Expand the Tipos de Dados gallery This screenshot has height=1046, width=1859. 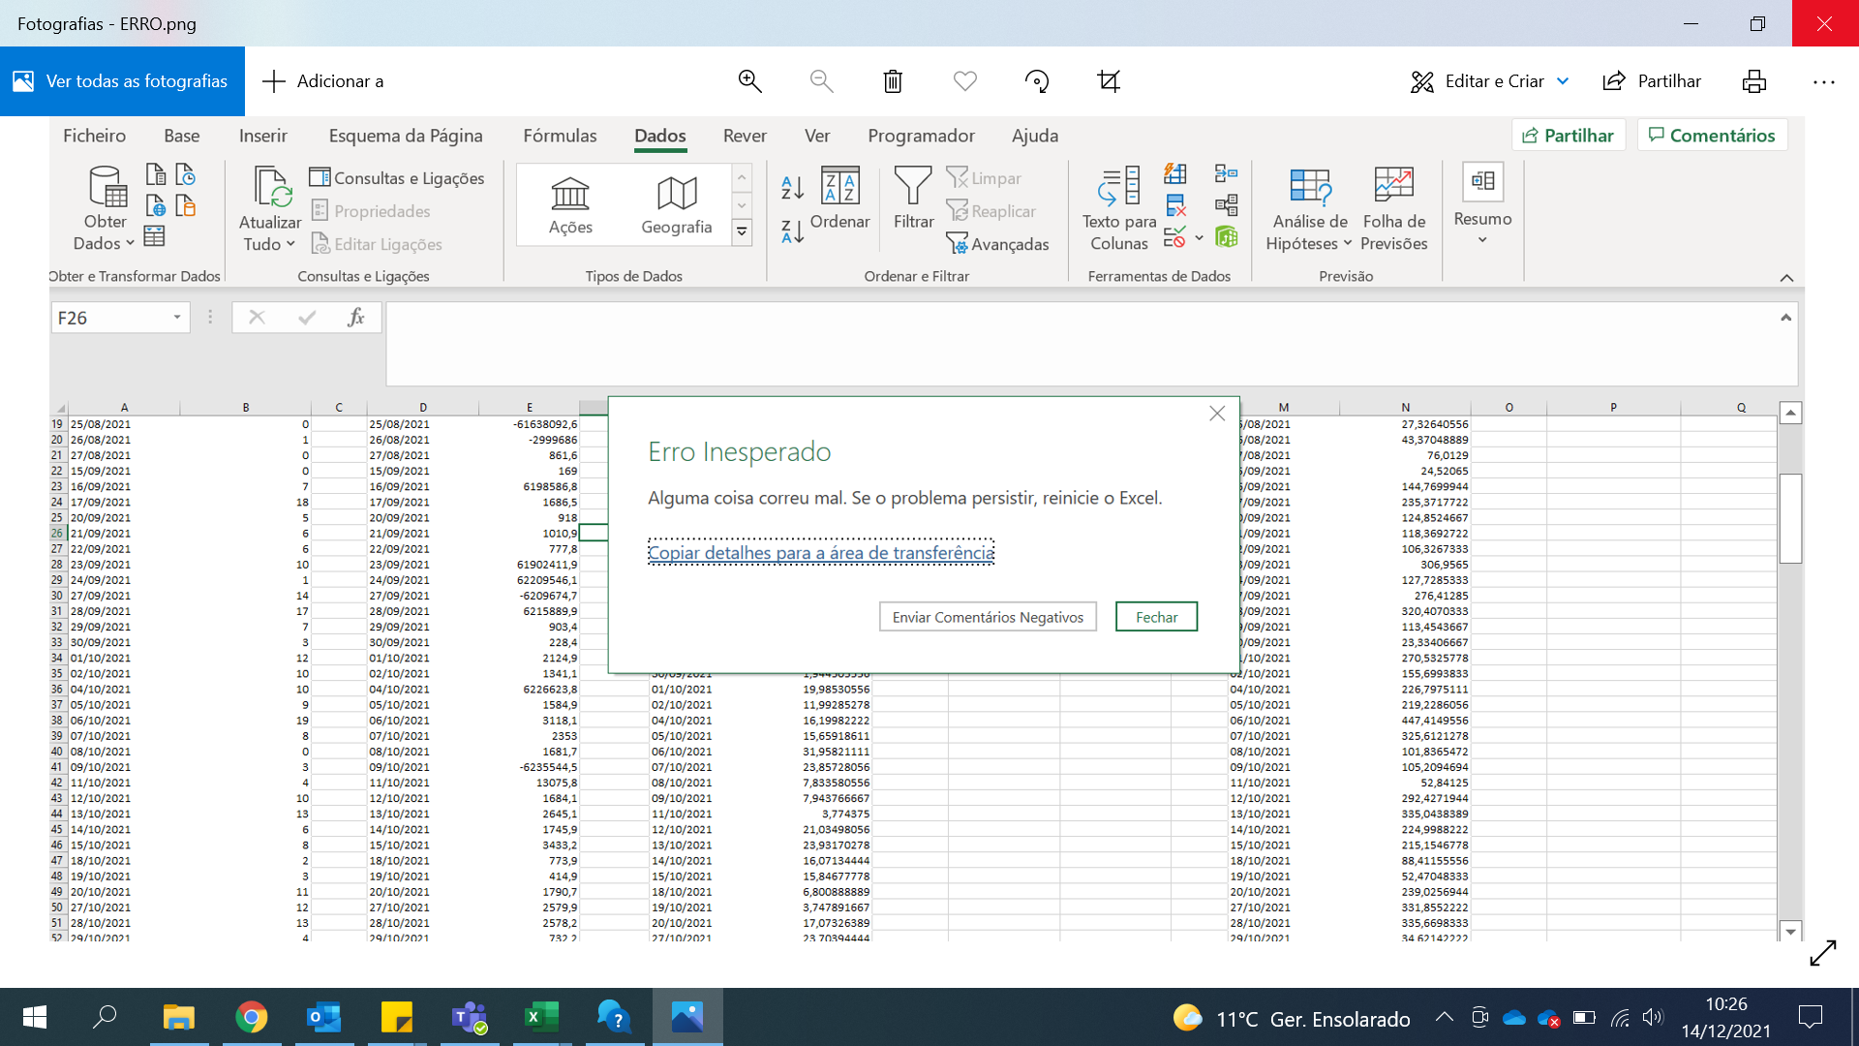tap(742, 232)
